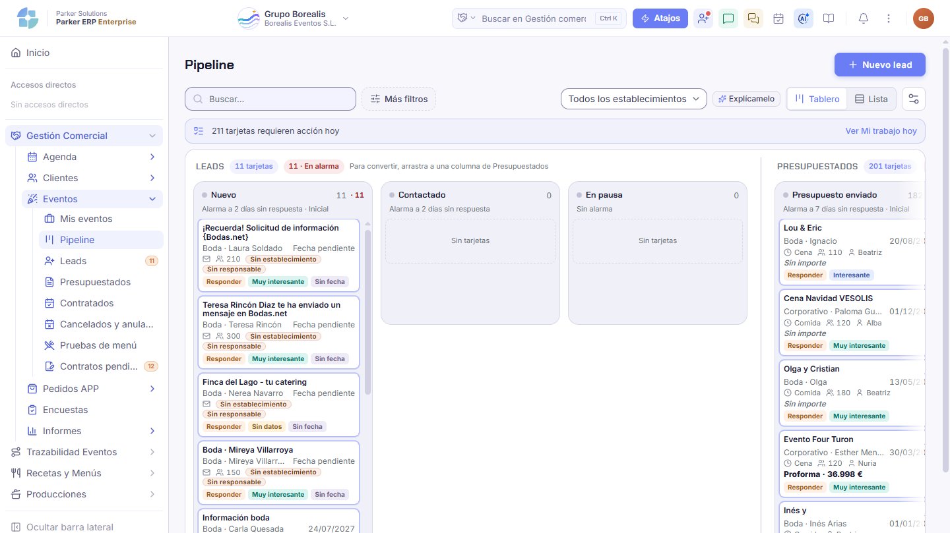Go to Presupuestados in sidebar
The width and height of the screenshot is (950, 533).
(101, 282)
